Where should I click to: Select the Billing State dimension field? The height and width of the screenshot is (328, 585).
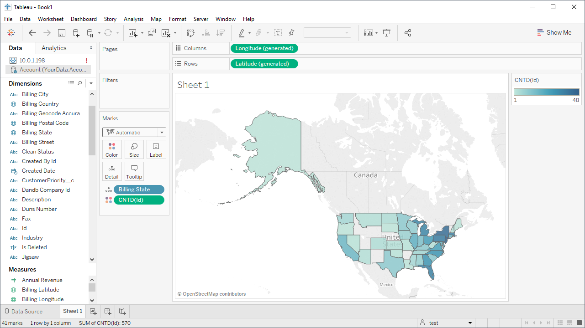(37, 133)
